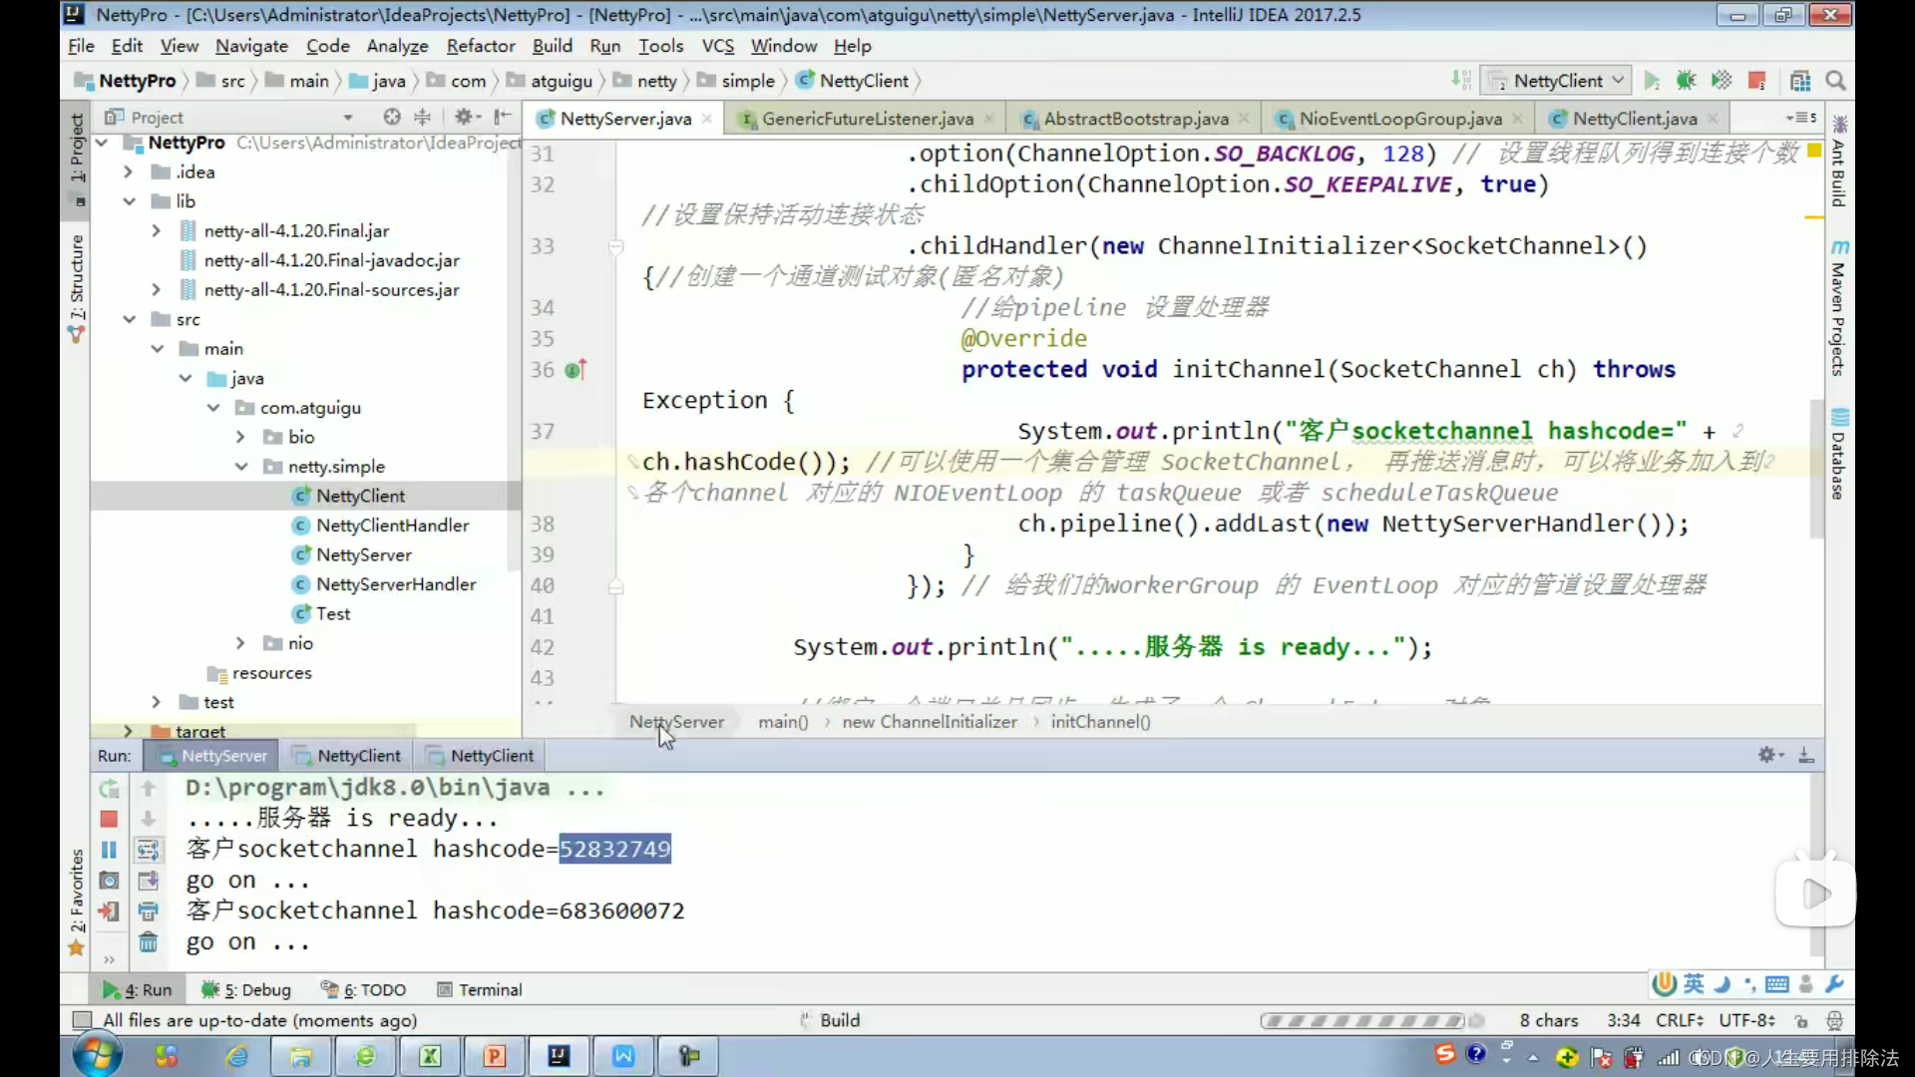
Task: Open Project view type dropdown
Action: pyautogui.click(x=347, y=117)
